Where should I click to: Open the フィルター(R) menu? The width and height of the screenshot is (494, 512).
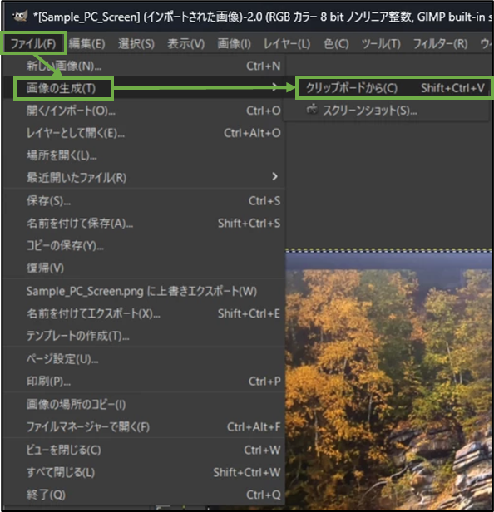point(440,43)
